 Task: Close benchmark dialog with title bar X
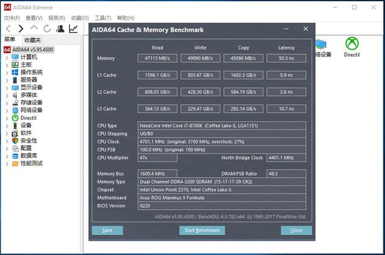coord(306,29)
